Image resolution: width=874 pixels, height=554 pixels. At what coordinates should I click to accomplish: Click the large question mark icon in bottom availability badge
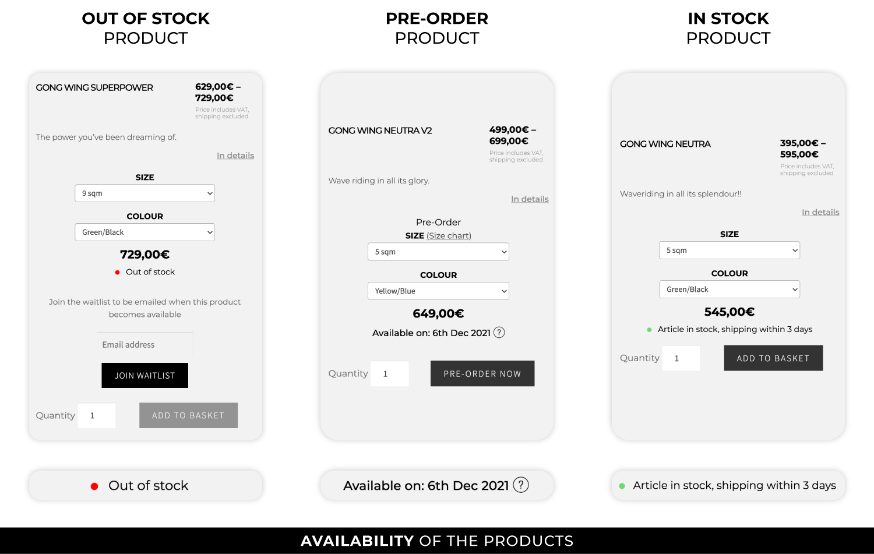click(x=521, y=485)
